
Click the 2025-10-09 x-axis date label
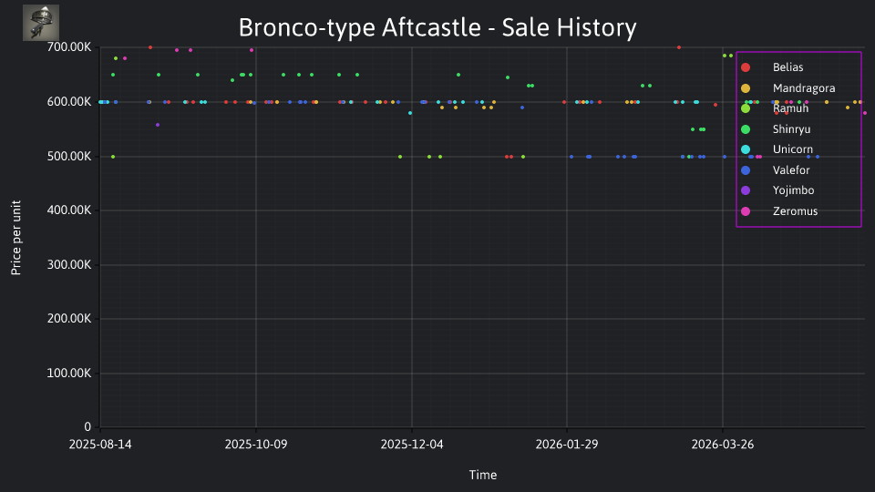coord(256,445)
